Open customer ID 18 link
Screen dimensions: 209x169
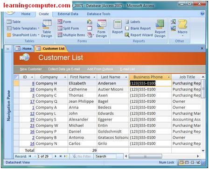coord(32,89)
